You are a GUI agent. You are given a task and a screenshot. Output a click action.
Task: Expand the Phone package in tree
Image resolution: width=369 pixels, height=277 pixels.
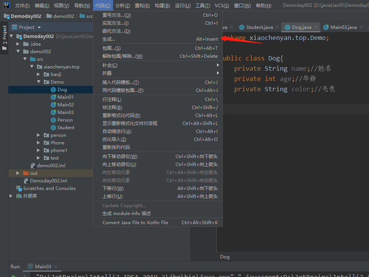click(39, 143)
